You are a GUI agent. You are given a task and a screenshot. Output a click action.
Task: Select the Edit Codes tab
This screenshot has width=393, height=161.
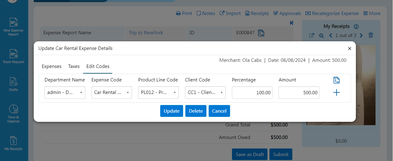tap(98, 66)
